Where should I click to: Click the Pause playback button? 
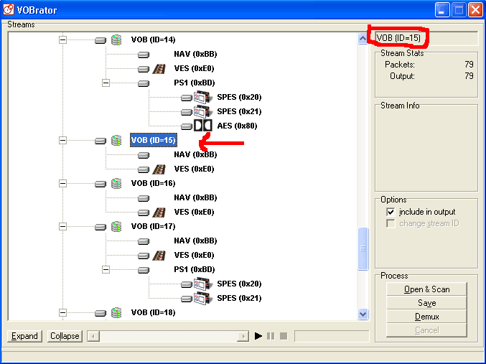tap(271, 336)
